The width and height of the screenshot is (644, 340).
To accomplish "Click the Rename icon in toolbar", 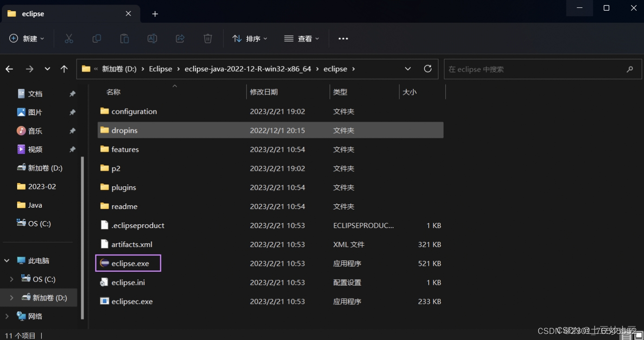I will pyautogui.click(x=152, y=39).
